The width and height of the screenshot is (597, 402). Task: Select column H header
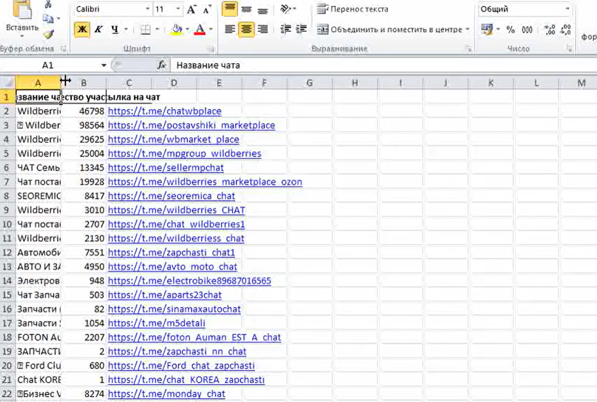click(x=354, y=83)
